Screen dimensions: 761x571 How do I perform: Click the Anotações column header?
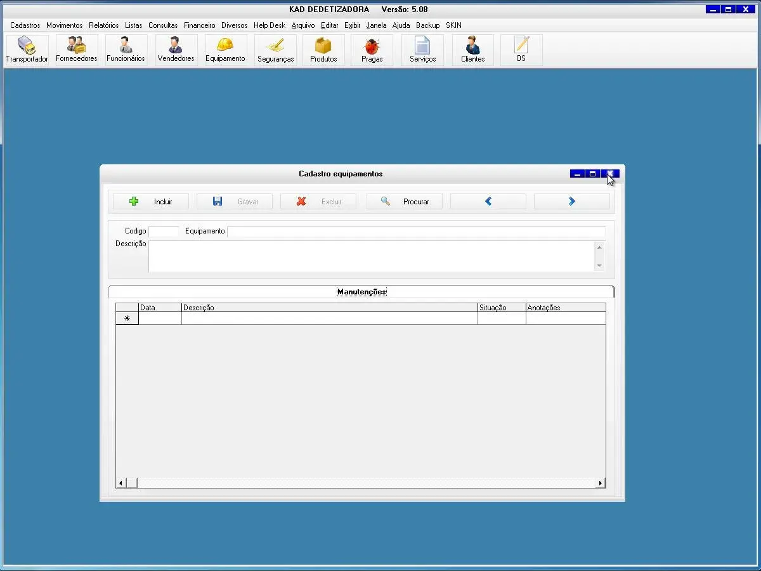[x=566, y=308]
